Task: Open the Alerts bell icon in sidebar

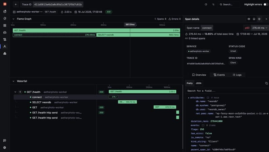Action: coord(5,18)
